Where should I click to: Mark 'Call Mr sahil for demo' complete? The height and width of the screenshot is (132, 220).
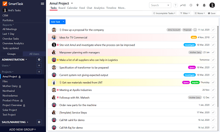pyautogui.click(x=213, y=120)
